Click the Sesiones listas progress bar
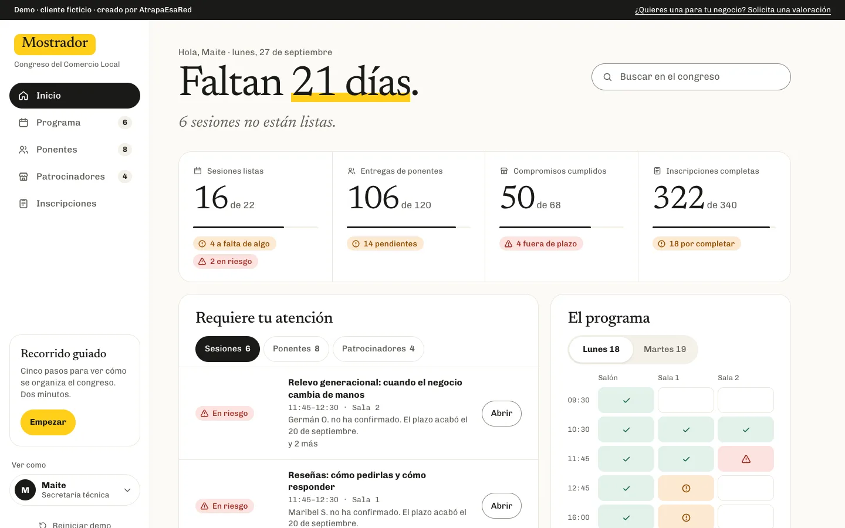Screen dimensions: 845x528 [256, 227]
